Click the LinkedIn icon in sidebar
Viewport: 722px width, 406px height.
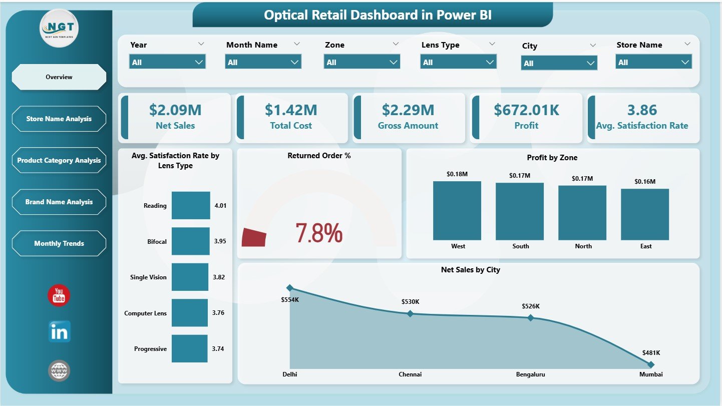58,331
